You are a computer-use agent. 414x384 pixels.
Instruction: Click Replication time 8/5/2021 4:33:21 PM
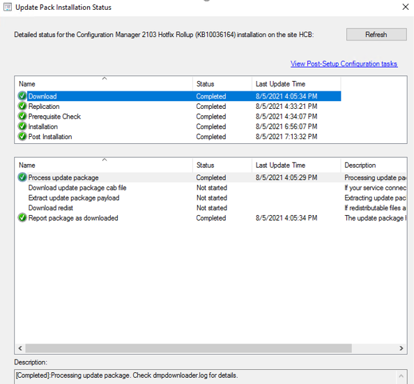pos(286,106)
